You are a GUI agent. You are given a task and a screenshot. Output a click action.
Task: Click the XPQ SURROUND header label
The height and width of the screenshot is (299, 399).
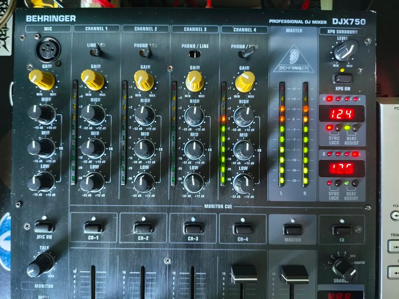pos(342,32)
